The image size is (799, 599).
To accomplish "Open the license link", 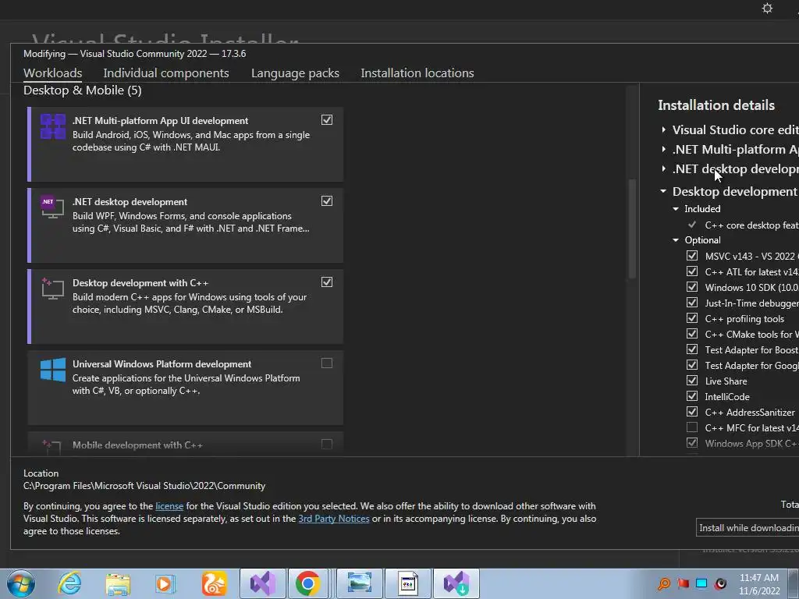I will click(x=169, y=506).
